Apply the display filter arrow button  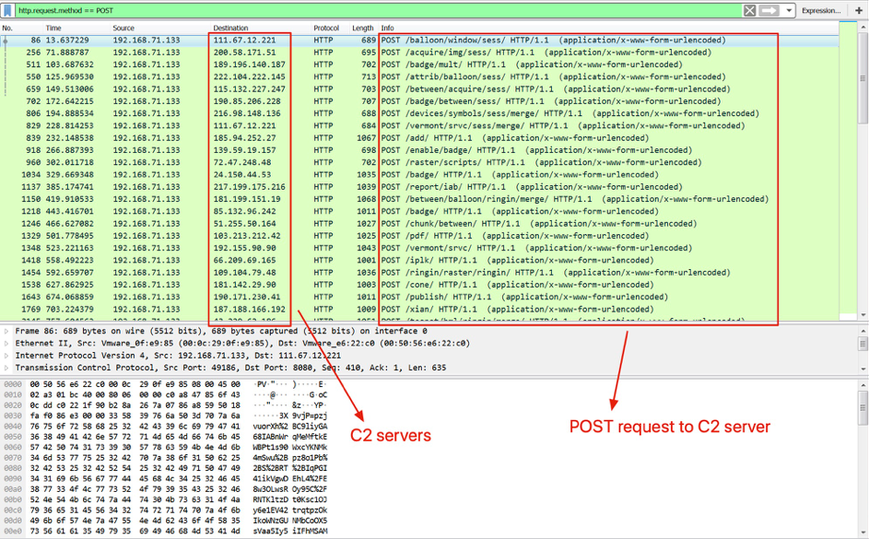tap(769, 10)
